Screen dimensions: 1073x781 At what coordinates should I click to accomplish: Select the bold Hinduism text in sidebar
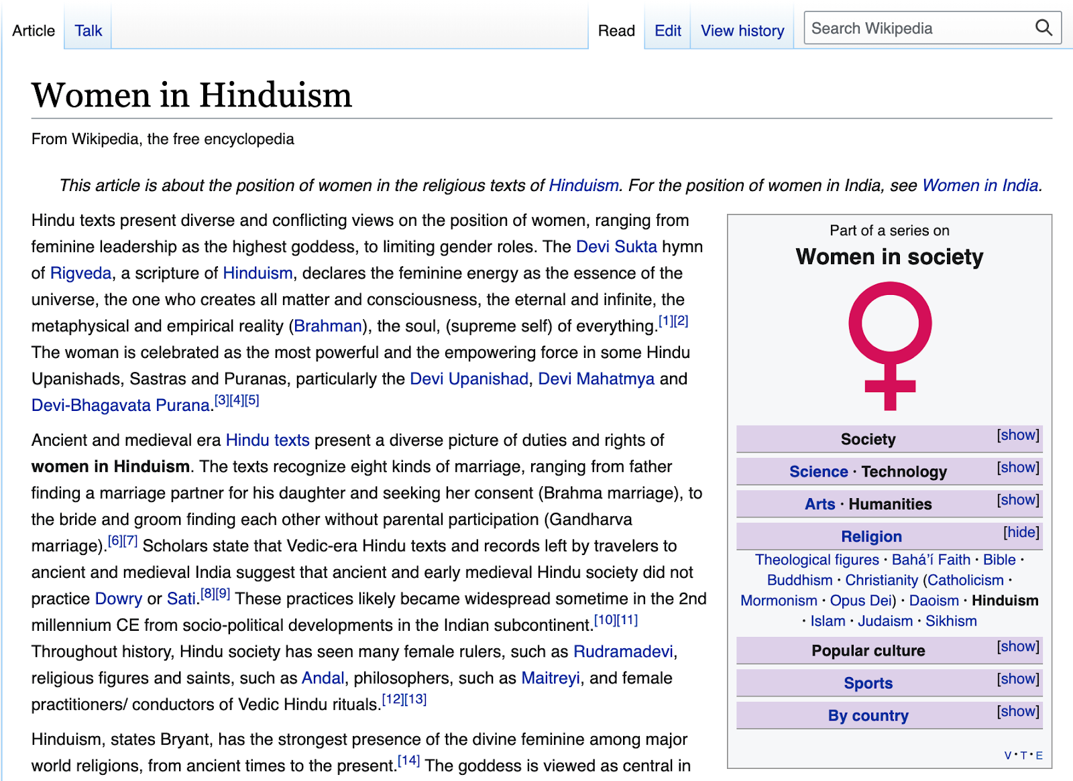pos(1005,601)
